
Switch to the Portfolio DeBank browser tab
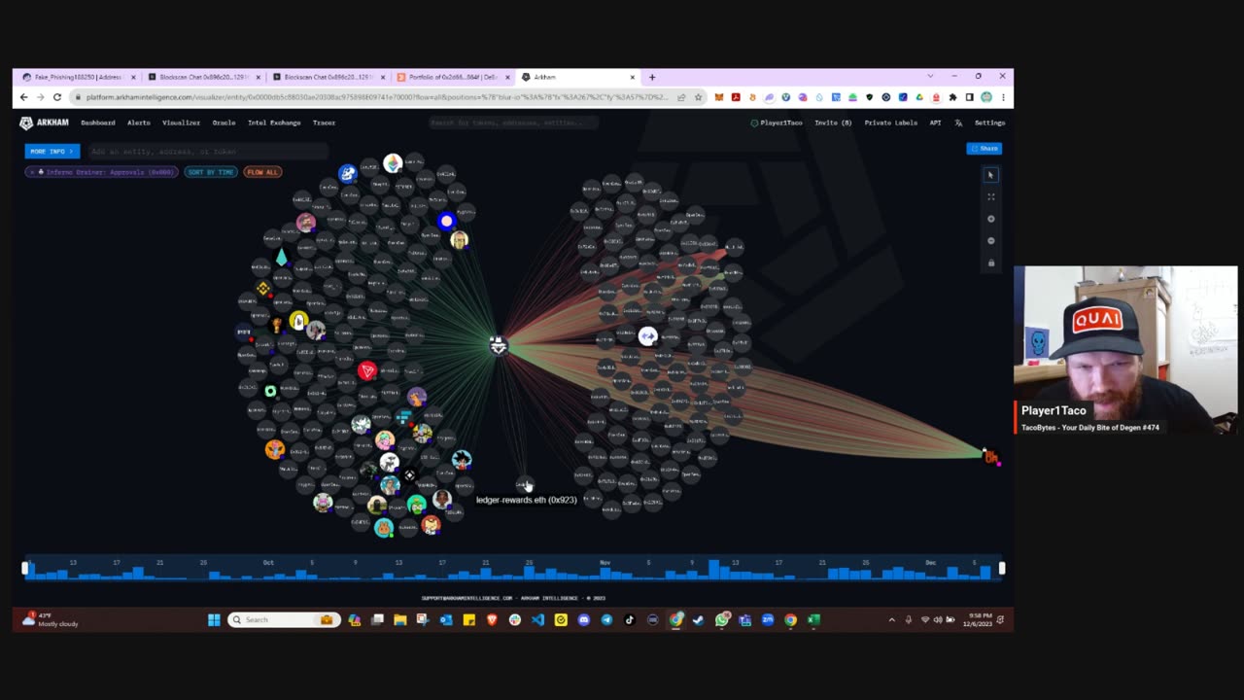[452, 77]
